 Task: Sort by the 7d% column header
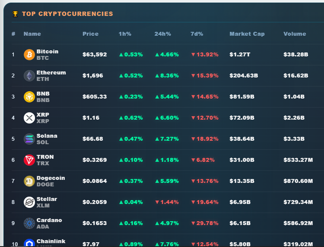[x=197, y=34]
